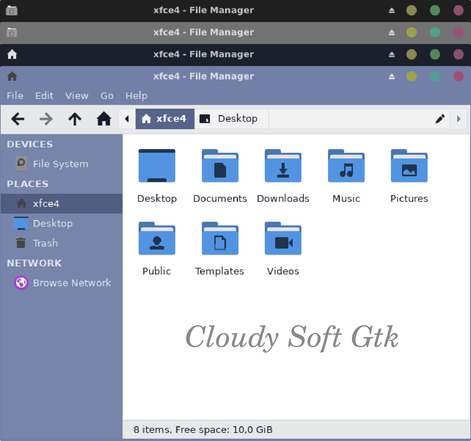Image resolution: width=471 pixels, height=441 pixels.
Task: Select the Desktop folder icon in the file view
Action: point(157,166)
